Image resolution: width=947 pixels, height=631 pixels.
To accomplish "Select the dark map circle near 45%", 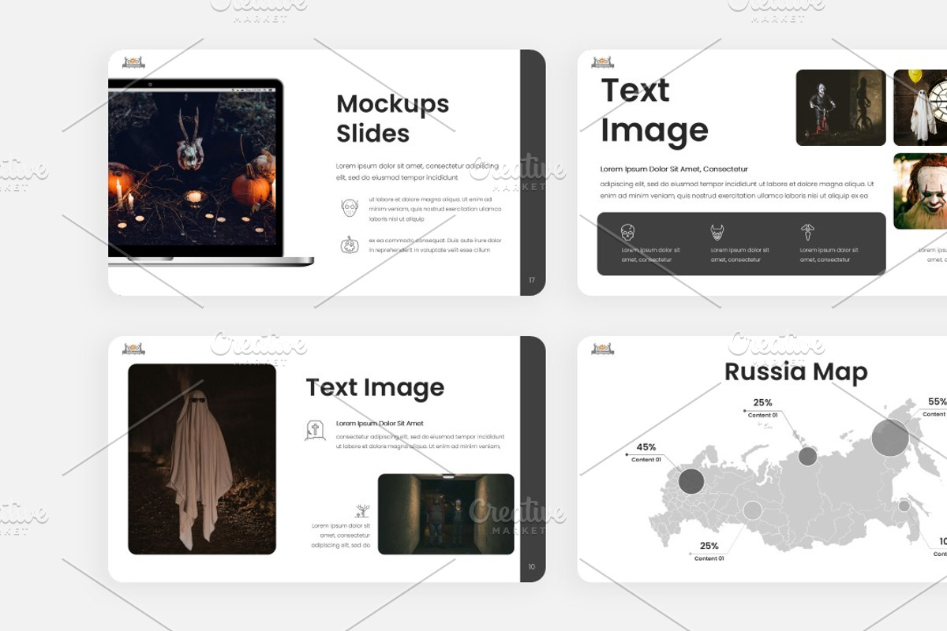I will (691, 481).
